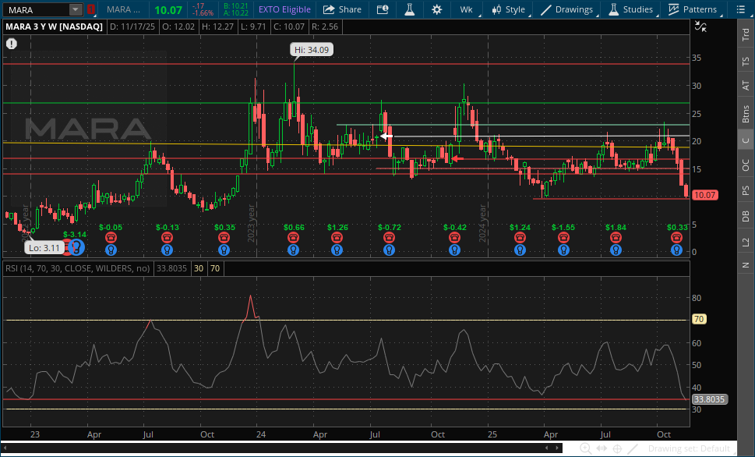Click earnings phone icon under $1.26
755x457 pixels.
coord(337,238)
